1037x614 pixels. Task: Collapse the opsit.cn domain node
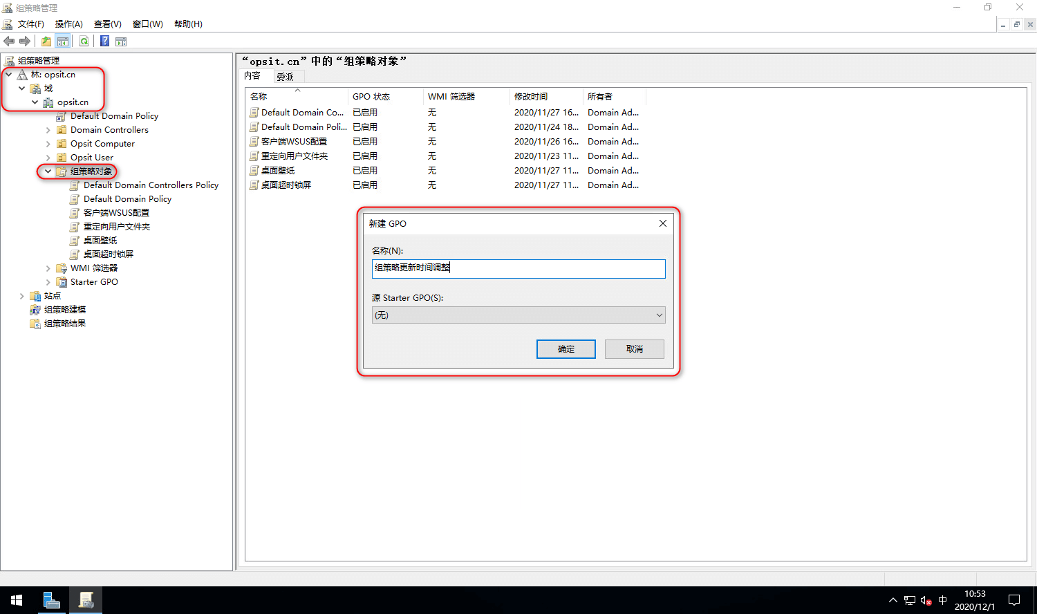[x=35, y=102]
